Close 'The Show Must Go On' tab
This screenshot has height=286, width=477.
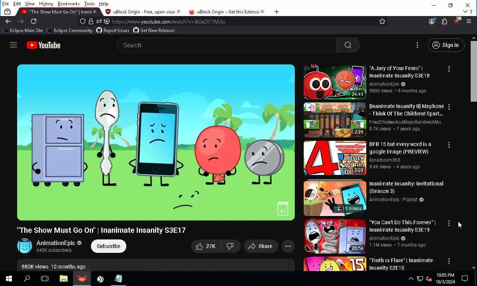[x=95, y=12]
